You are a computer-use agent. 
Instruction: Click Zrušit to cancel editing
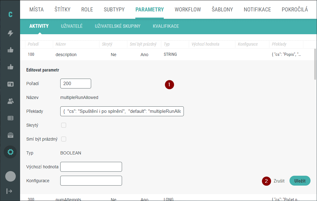279,181
